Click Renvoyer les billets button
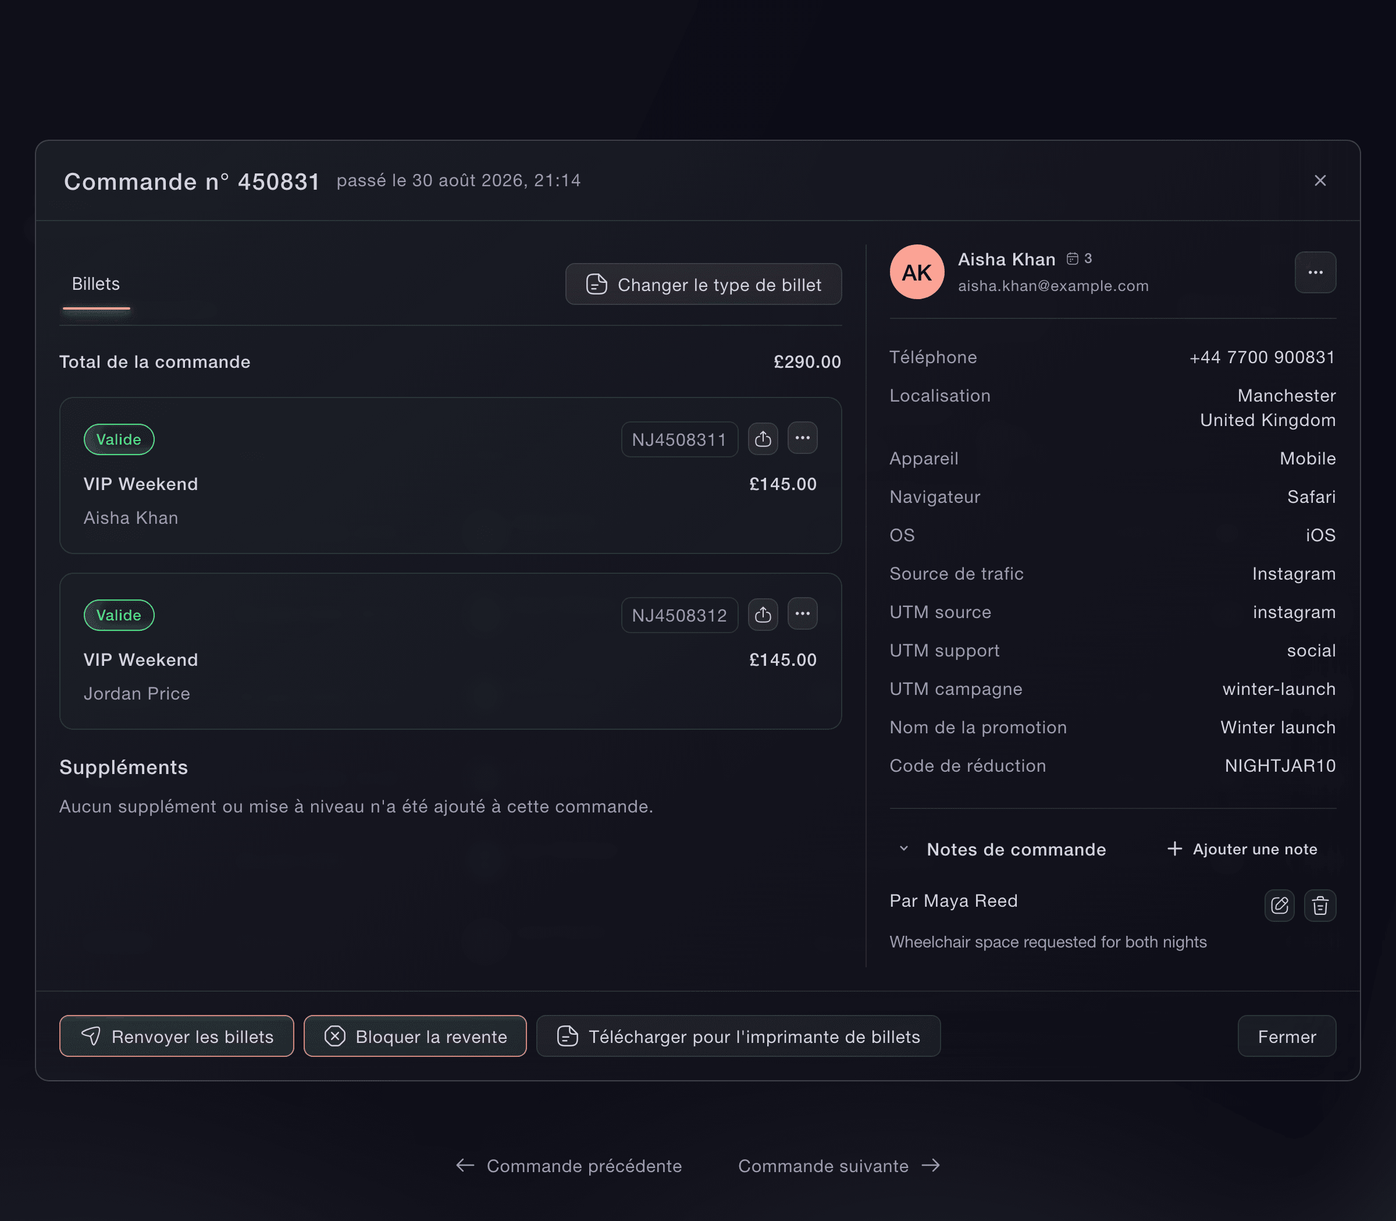 pos(176,1037)
